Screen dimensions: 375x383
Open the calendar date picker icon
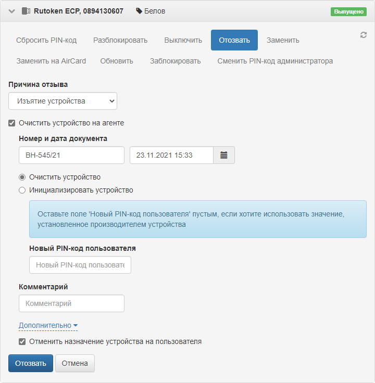tap(224, 155)
